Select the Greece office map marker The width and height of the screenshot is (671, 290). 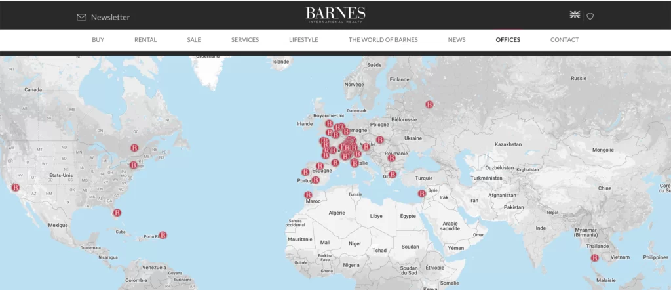(392, 175)
